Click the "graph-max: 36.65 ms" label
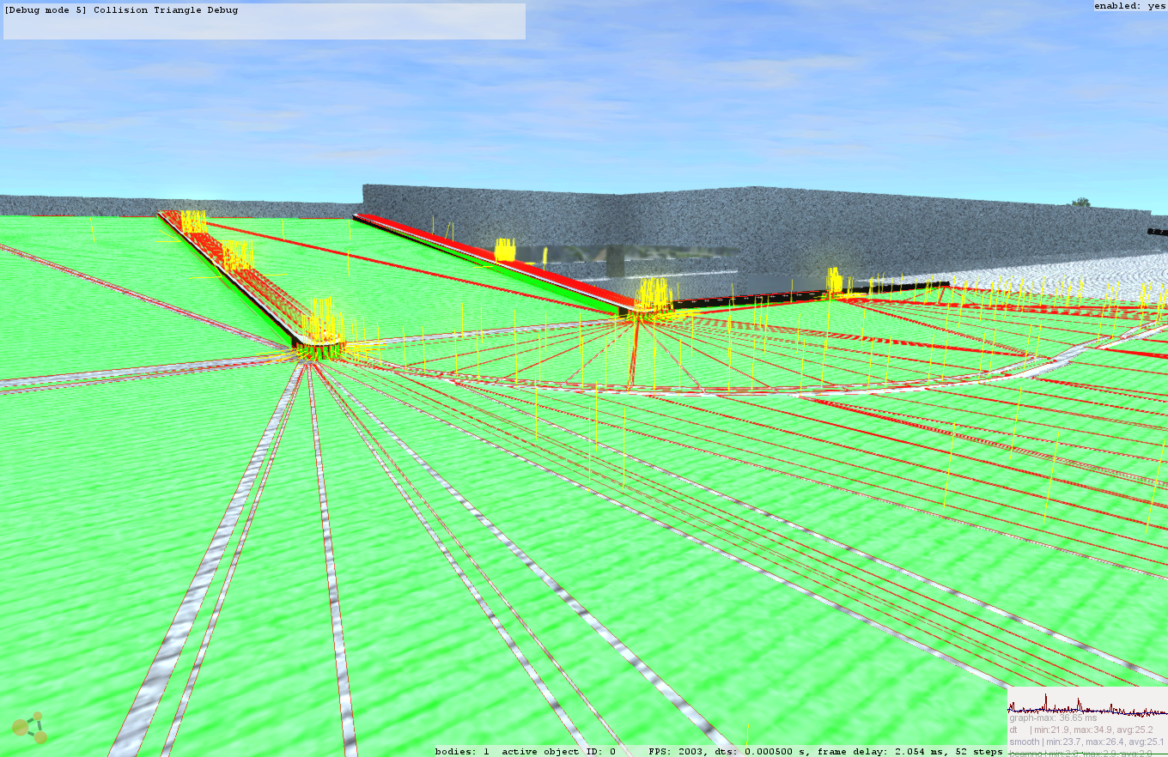Viewport: 1168px width, 757px height. 1053,718
